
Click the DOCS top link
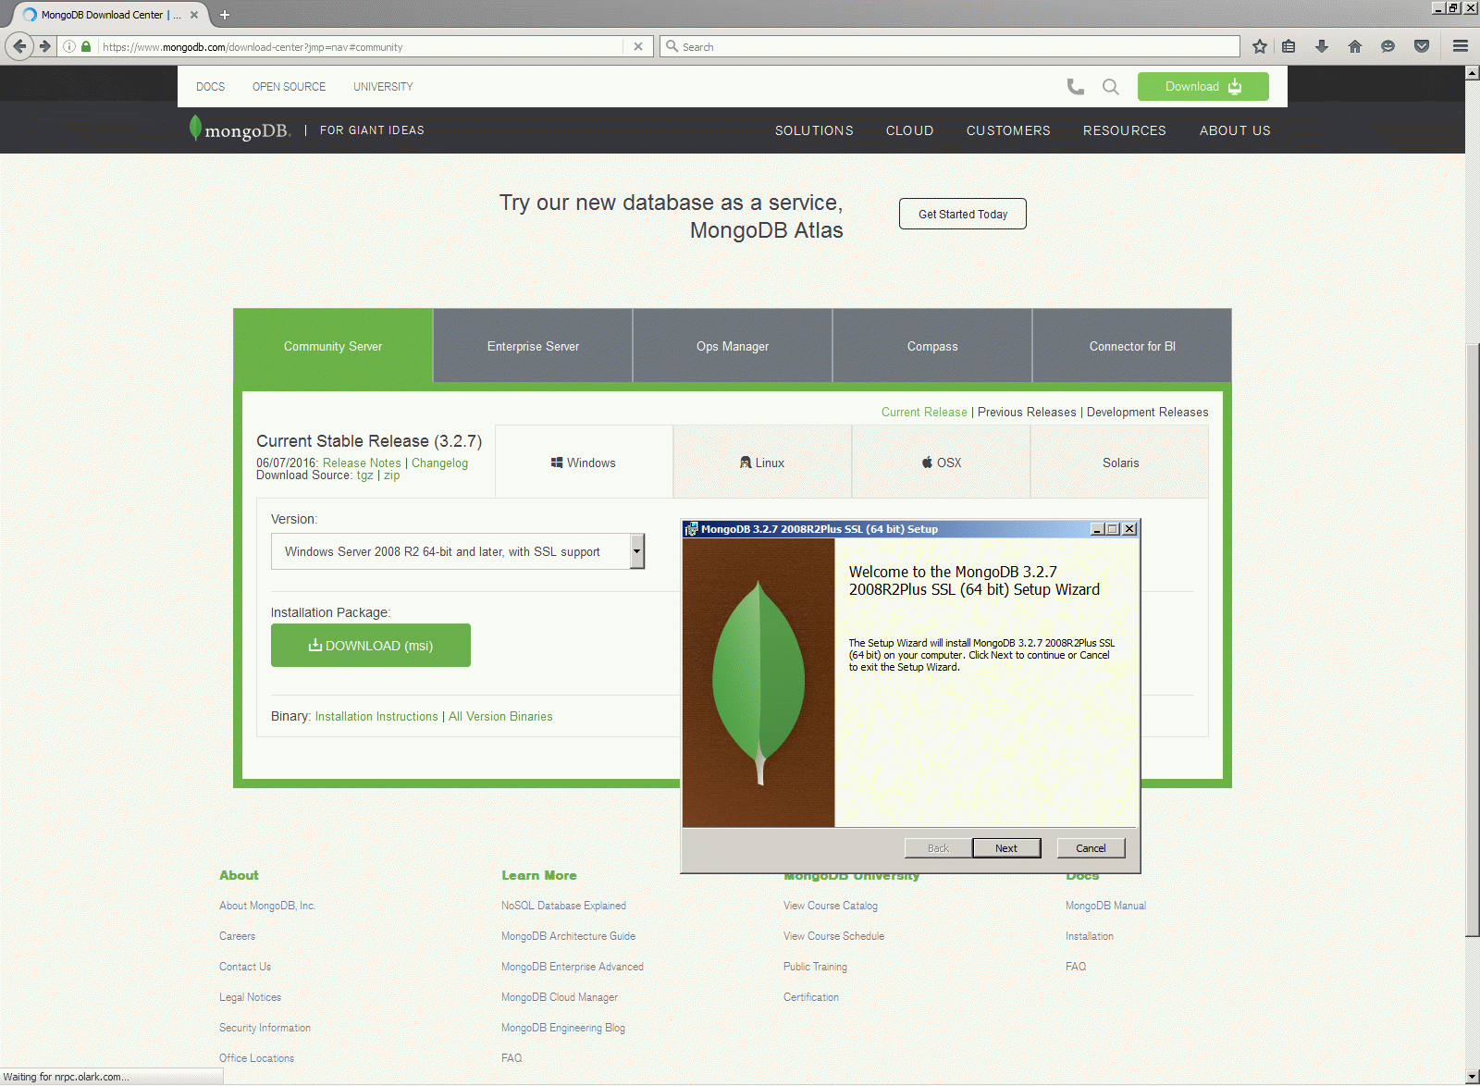click(x=210, y=87)
